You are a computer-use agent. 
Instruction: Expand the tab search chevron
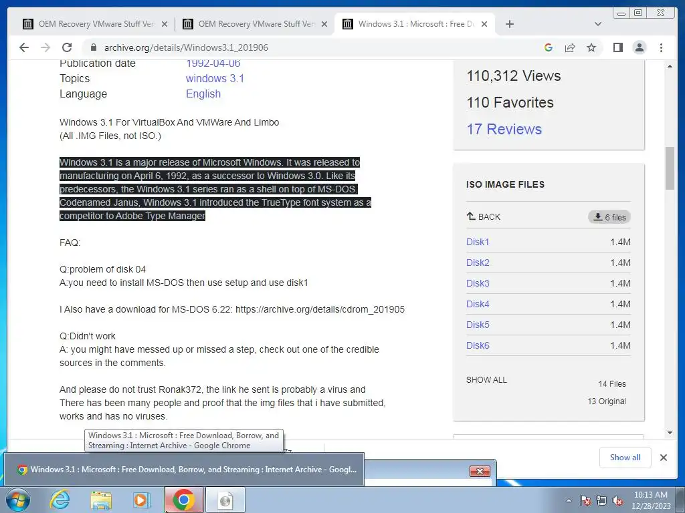pos(598,24)
